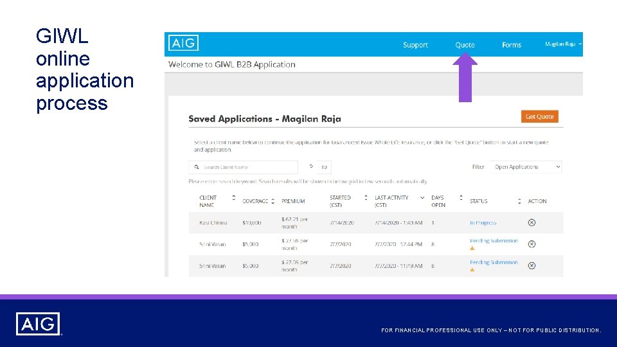Sort by the Days Open column arrows
The width and height of the screenshot is (617, 347).
click(461, 197)
